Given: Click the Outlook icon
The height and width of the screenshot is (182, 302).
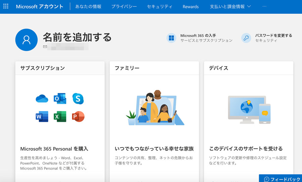Looking at the screenshot, I should (60, 98).
